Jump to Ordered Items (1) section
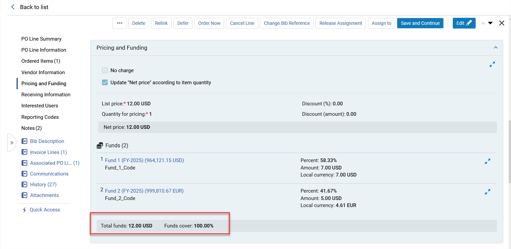Image resolution: width=511 pixels, height=249 pixels. pyautogui.click(x=41, y=61)
